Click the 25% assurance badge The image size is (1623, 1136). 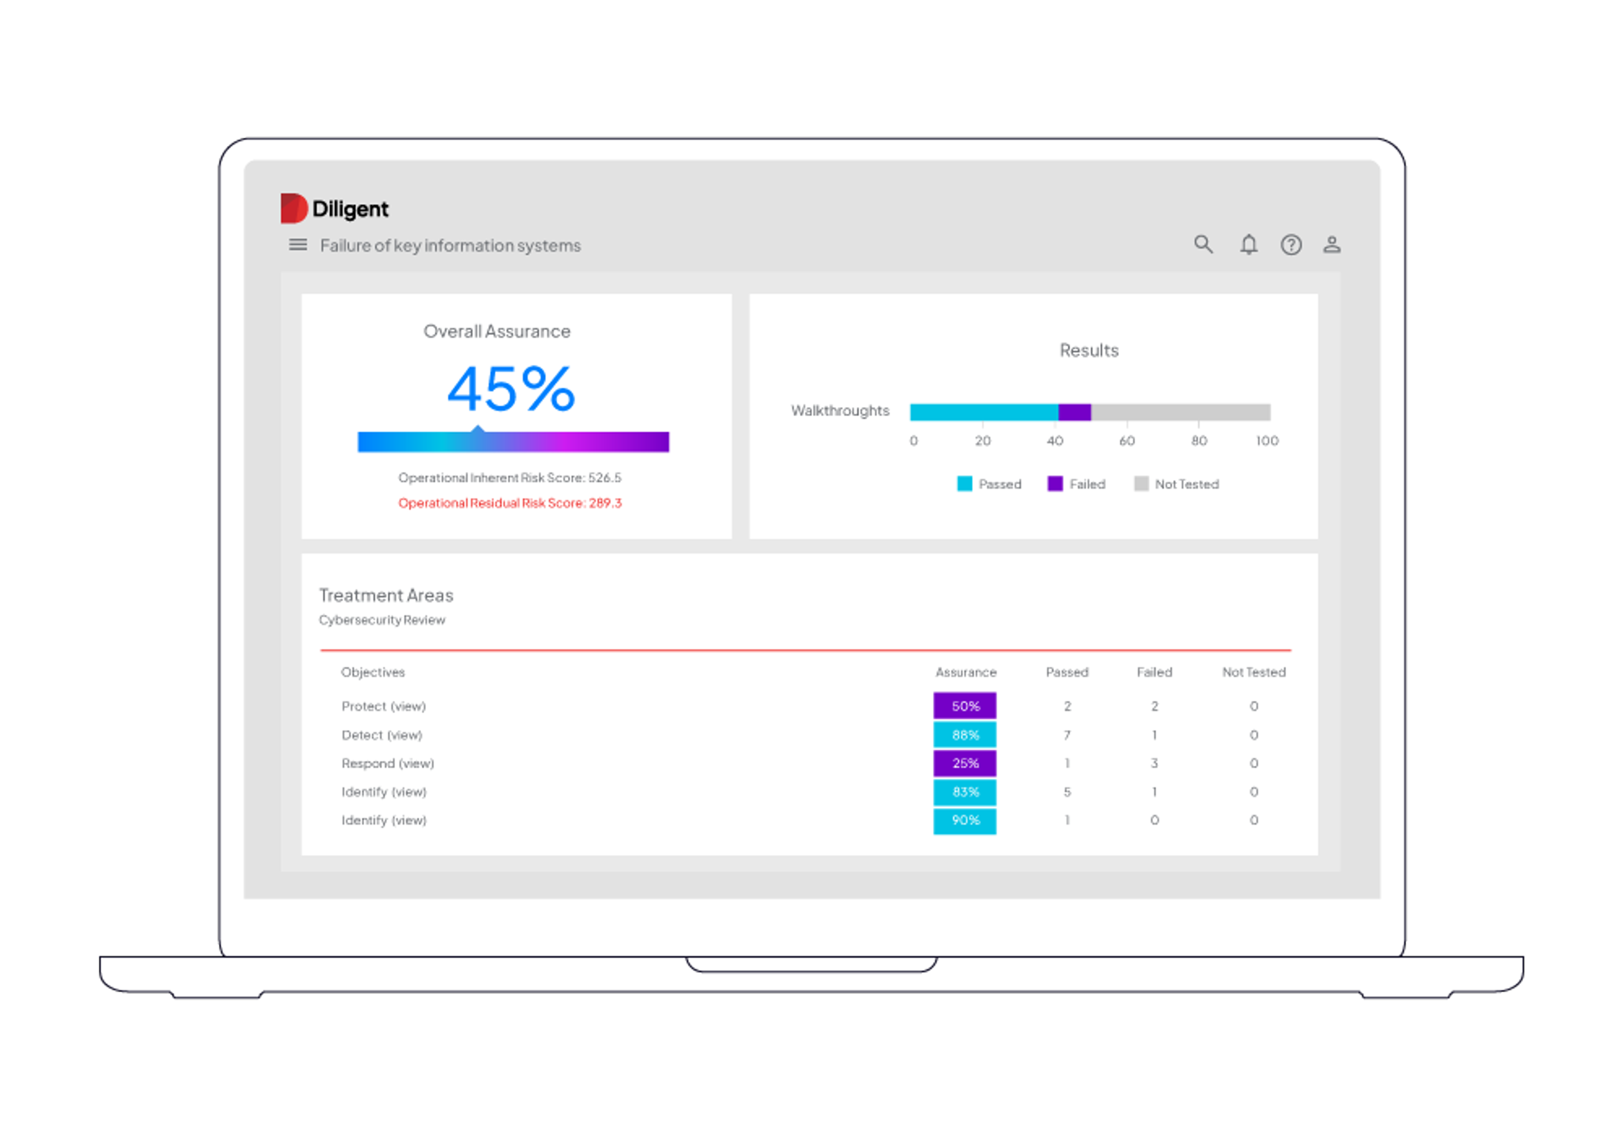coord(964,763)
